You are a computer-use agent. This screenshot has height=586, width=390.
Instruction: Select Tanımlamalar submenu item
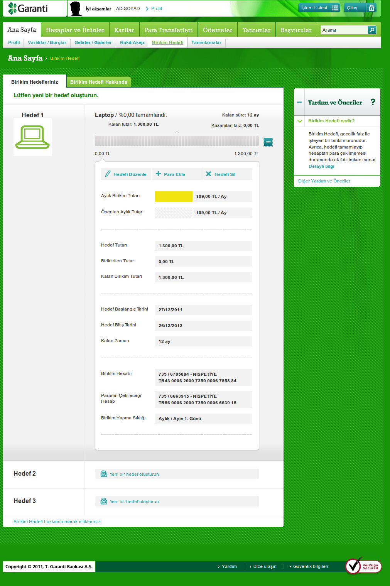pos(206,42)
